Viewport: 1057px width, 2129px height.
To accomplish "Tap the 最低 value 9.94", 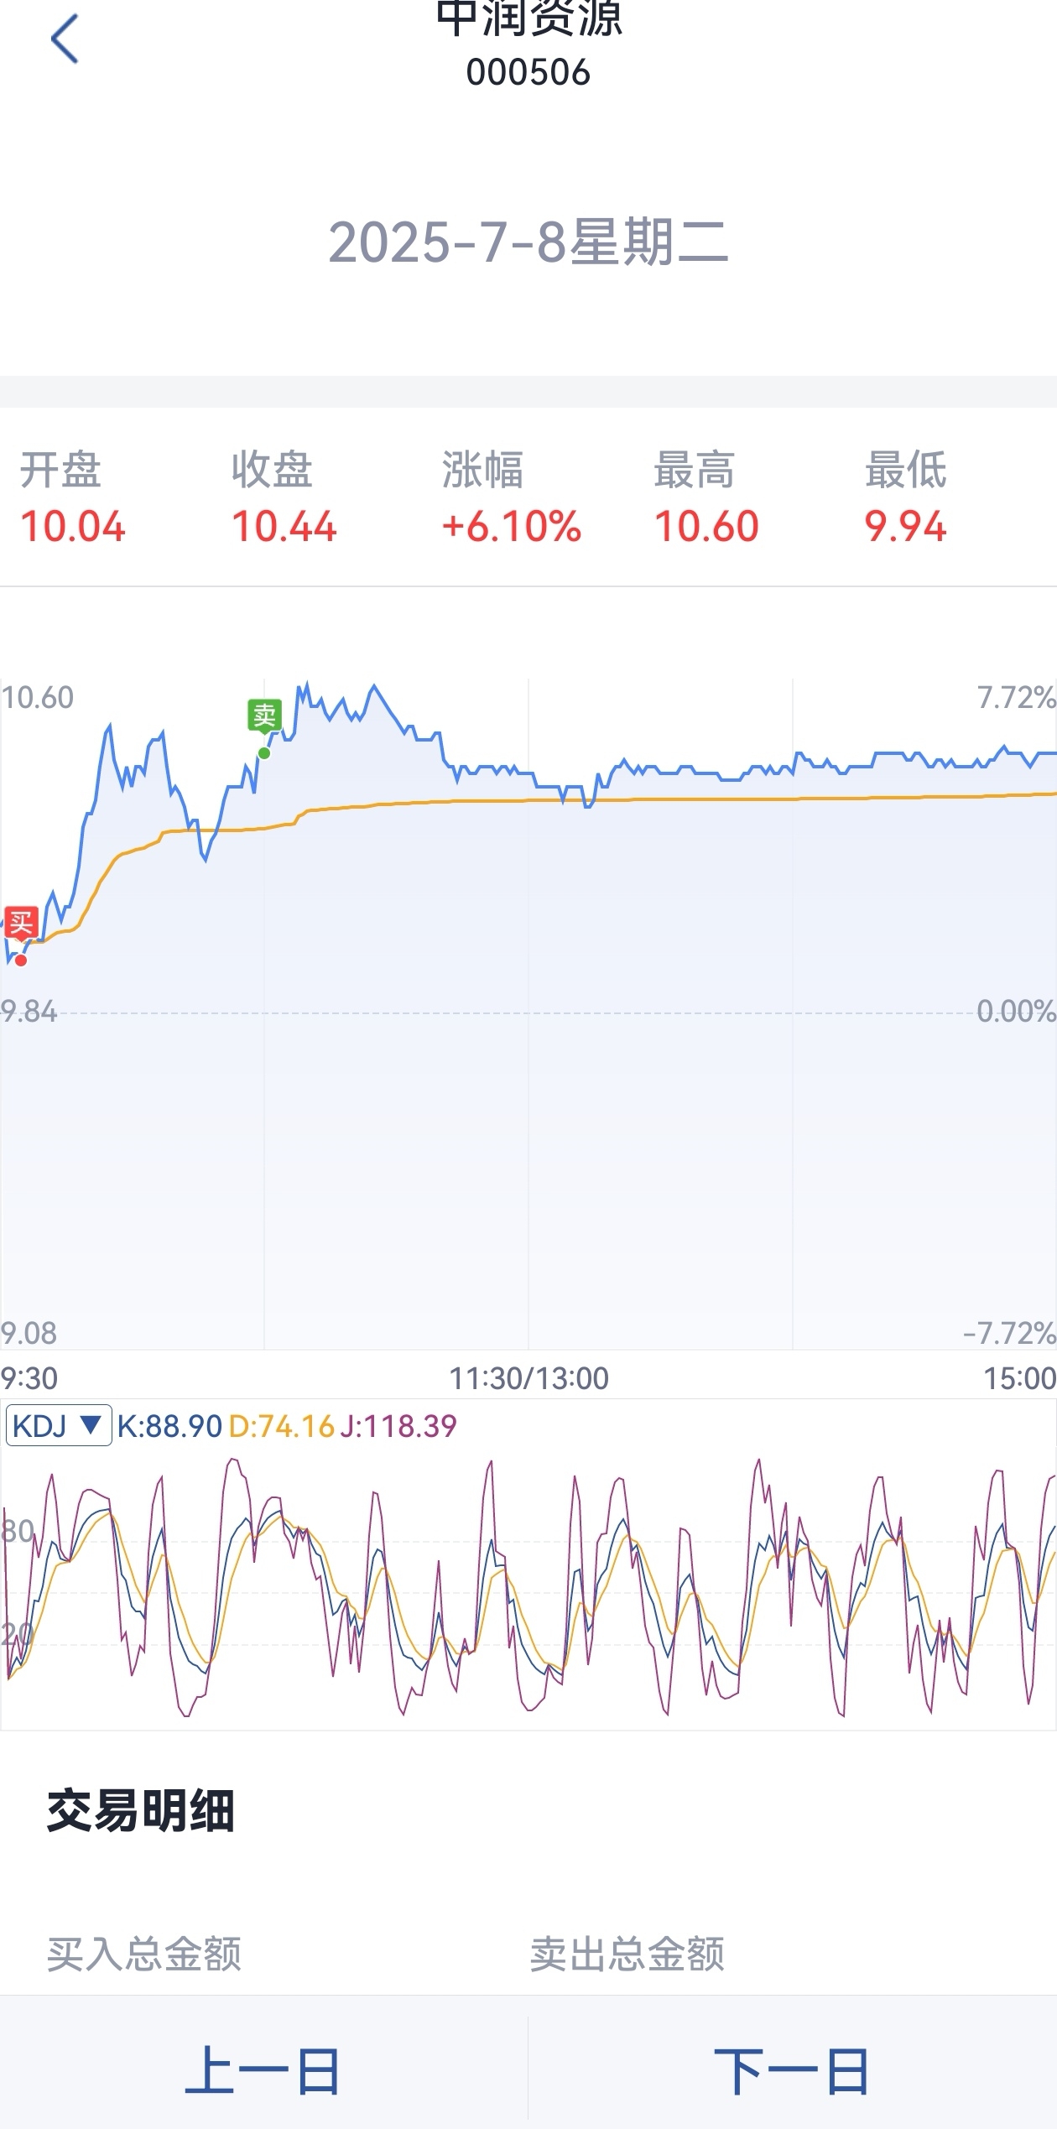I will click(905, 527).
